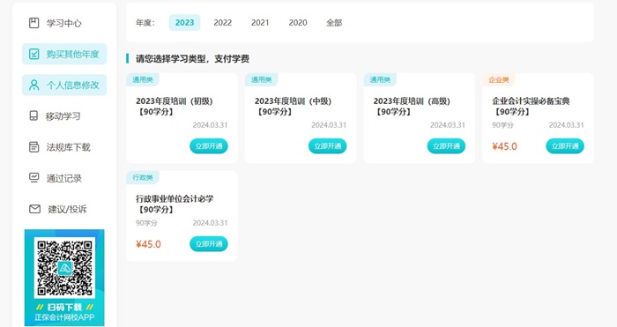Click the 2024.03.31 date on the 中级 card

pos(329,125)
